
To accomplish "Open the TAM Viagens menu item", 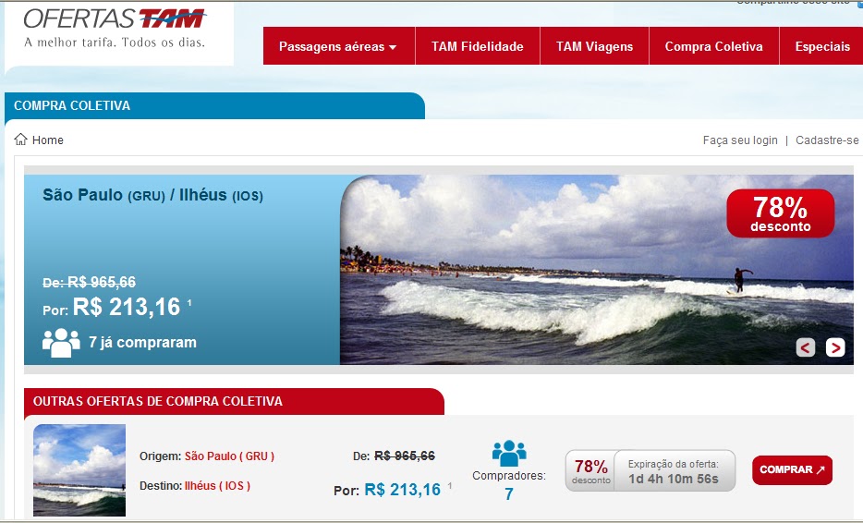I will pyautogui.click(x=594, y=46).
